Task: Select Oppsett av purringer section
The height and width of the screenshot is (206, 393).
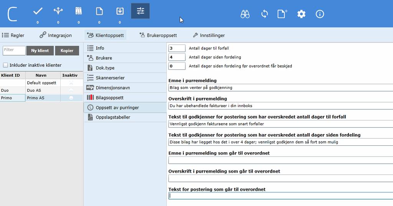Action: point(125,107)
